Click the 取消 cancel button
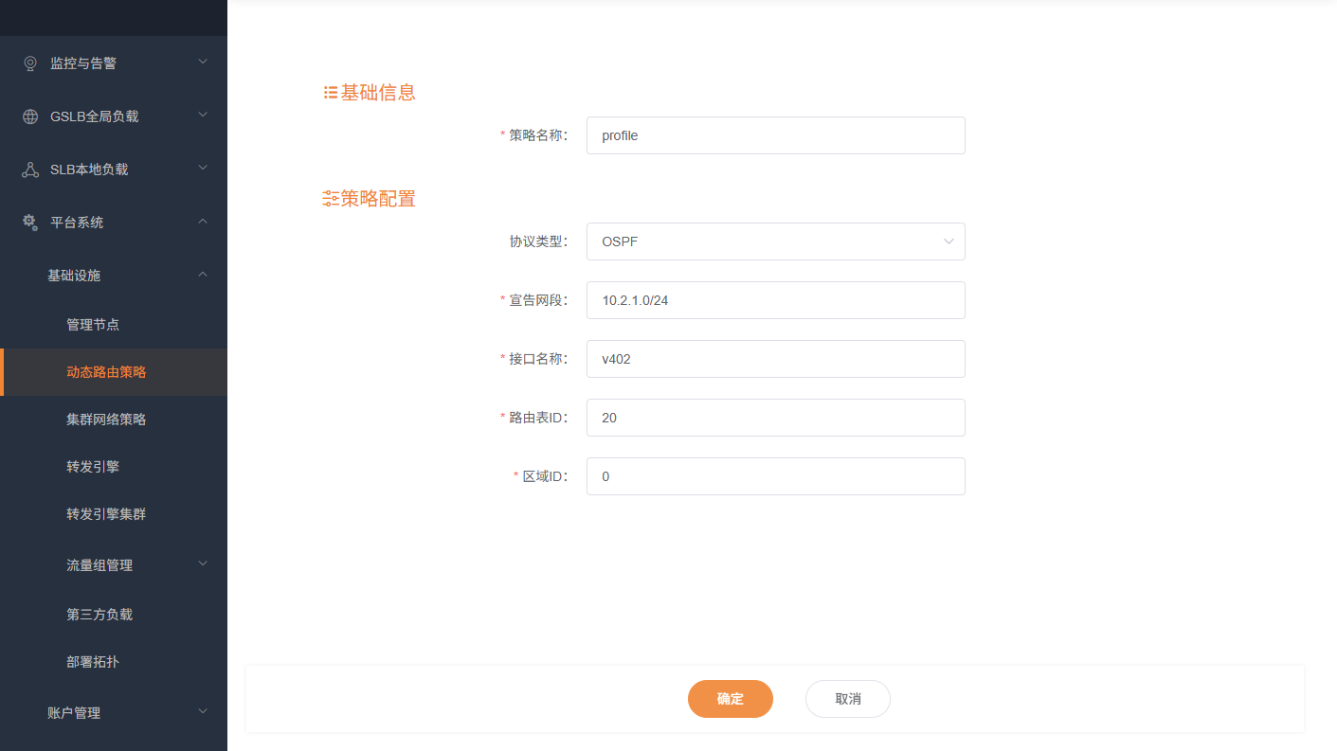 click(x=847, y=698)
